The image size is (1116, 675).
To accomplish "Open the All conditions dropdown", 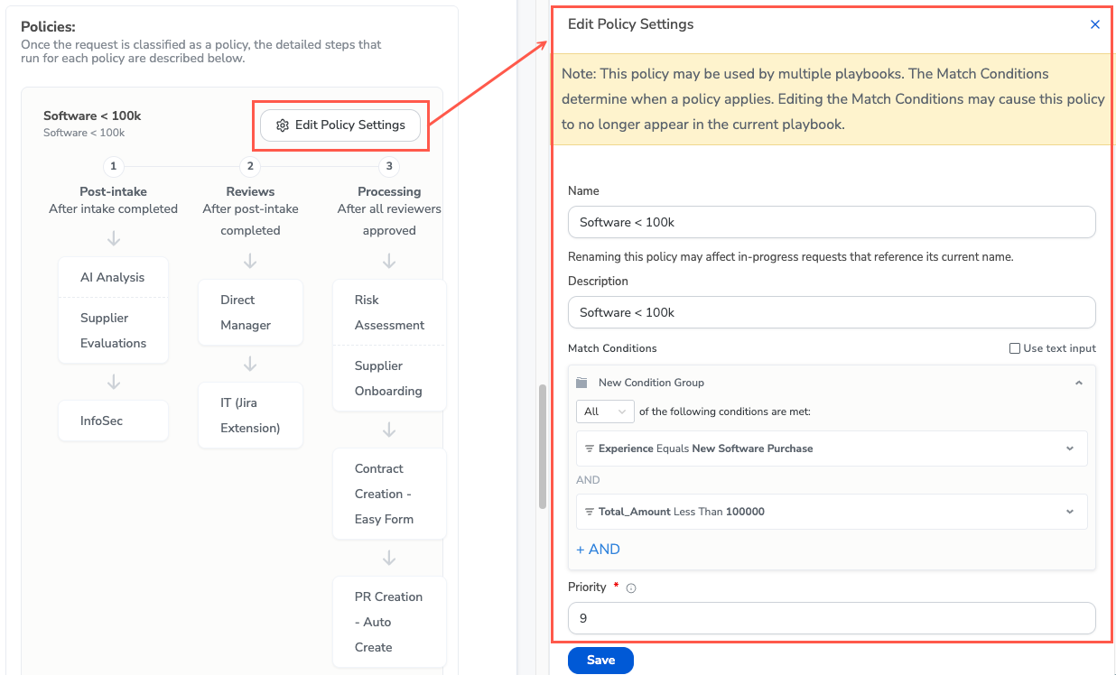I will pyautogui.click(x=605, y=411).
